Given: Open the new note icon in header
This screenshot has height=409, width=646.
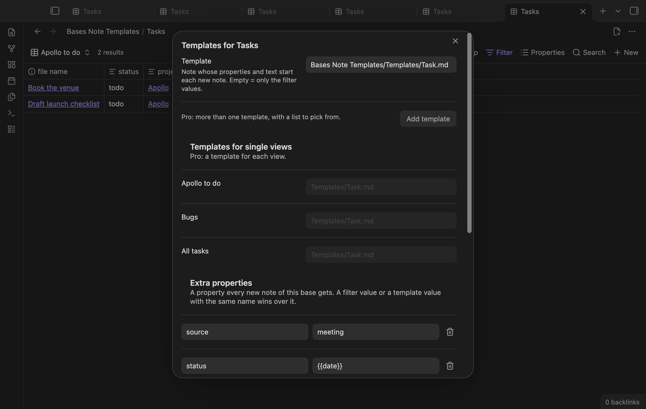Looking at the screenshot, I should coord(617,31).
